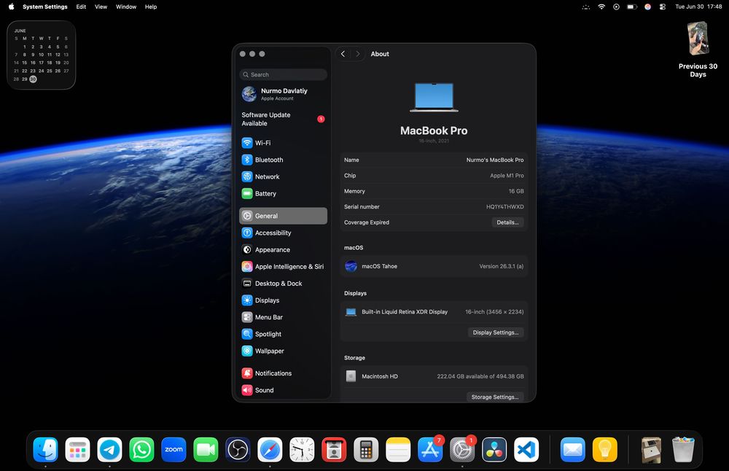Viewport: 729px width, 471px height.
Task: Open Appearance settings
Action: tap(283, 249)
